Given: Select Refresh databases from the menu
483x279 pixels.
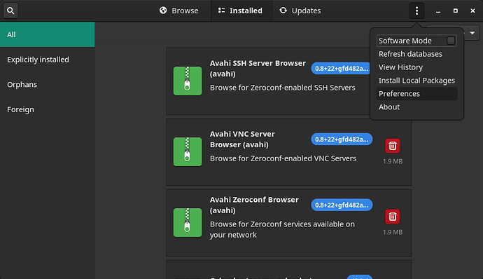Looking at the screenshot, I should coord(416,54).
